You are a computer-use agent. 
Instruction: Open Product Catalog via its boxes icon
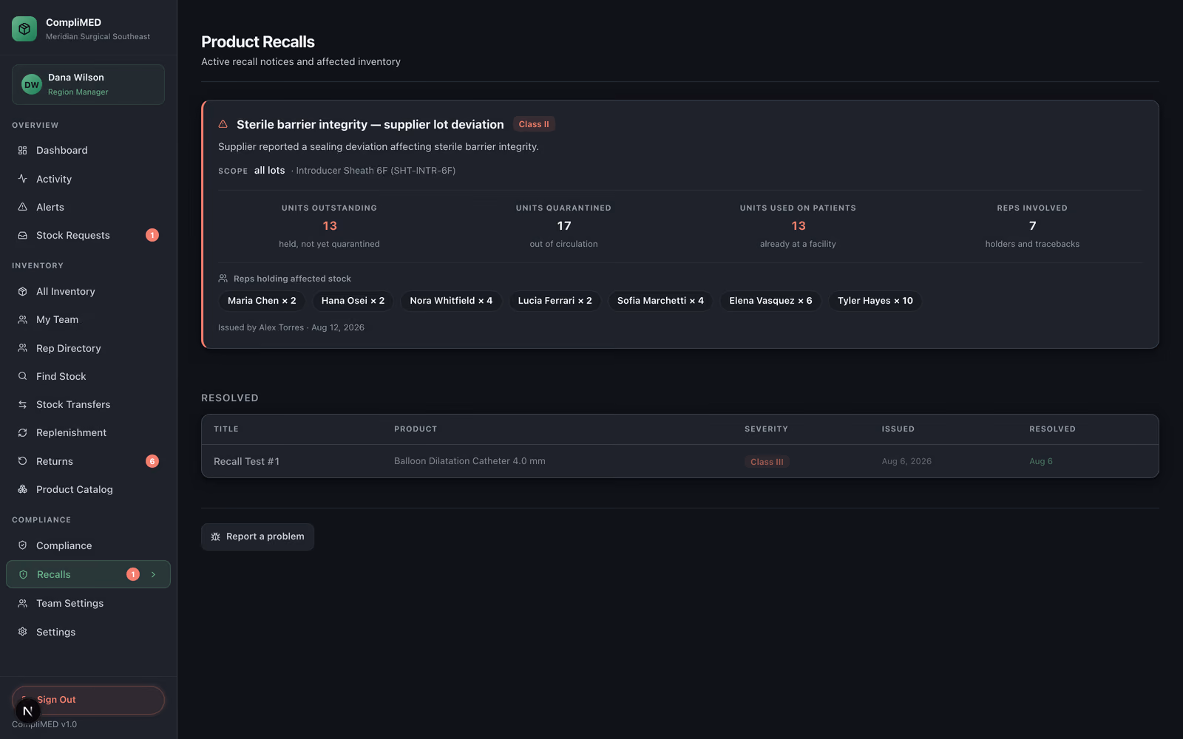[22, 489]
